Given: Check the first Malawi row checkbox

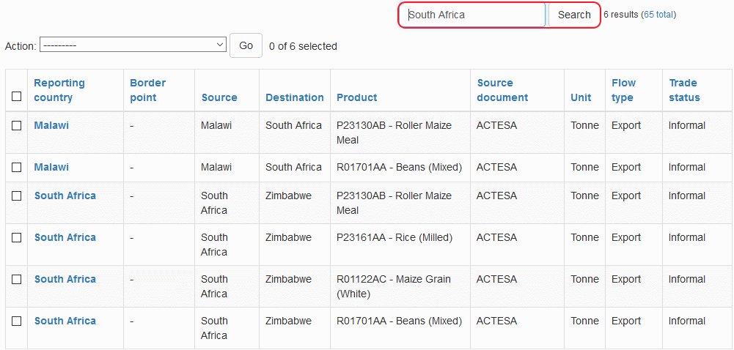Looking at the screenshot, I should click(x=17, y=125).
